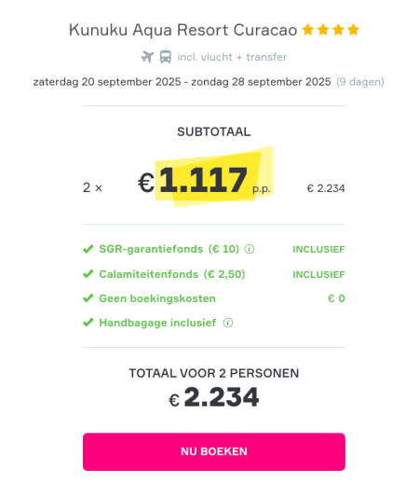Click the airplane flight icon

tap(147, 57)
